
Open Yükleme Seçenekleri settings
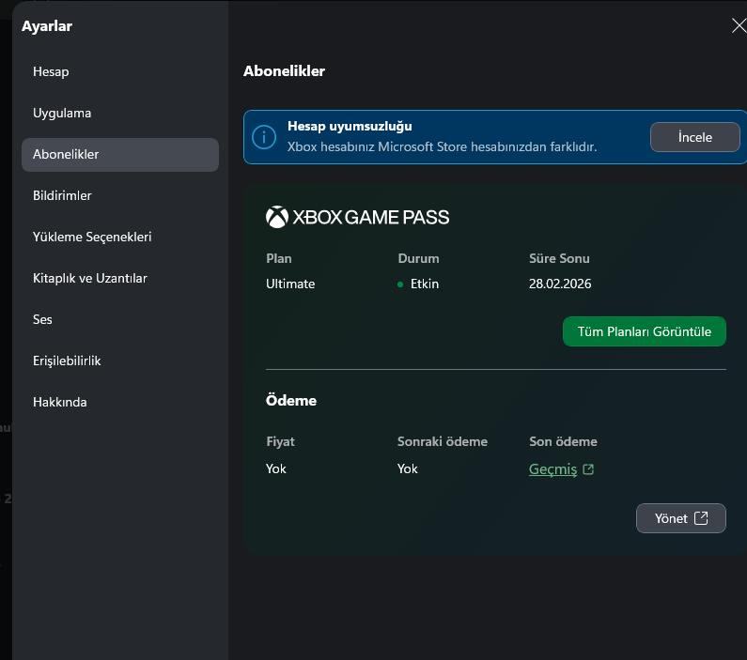point(120,237)
